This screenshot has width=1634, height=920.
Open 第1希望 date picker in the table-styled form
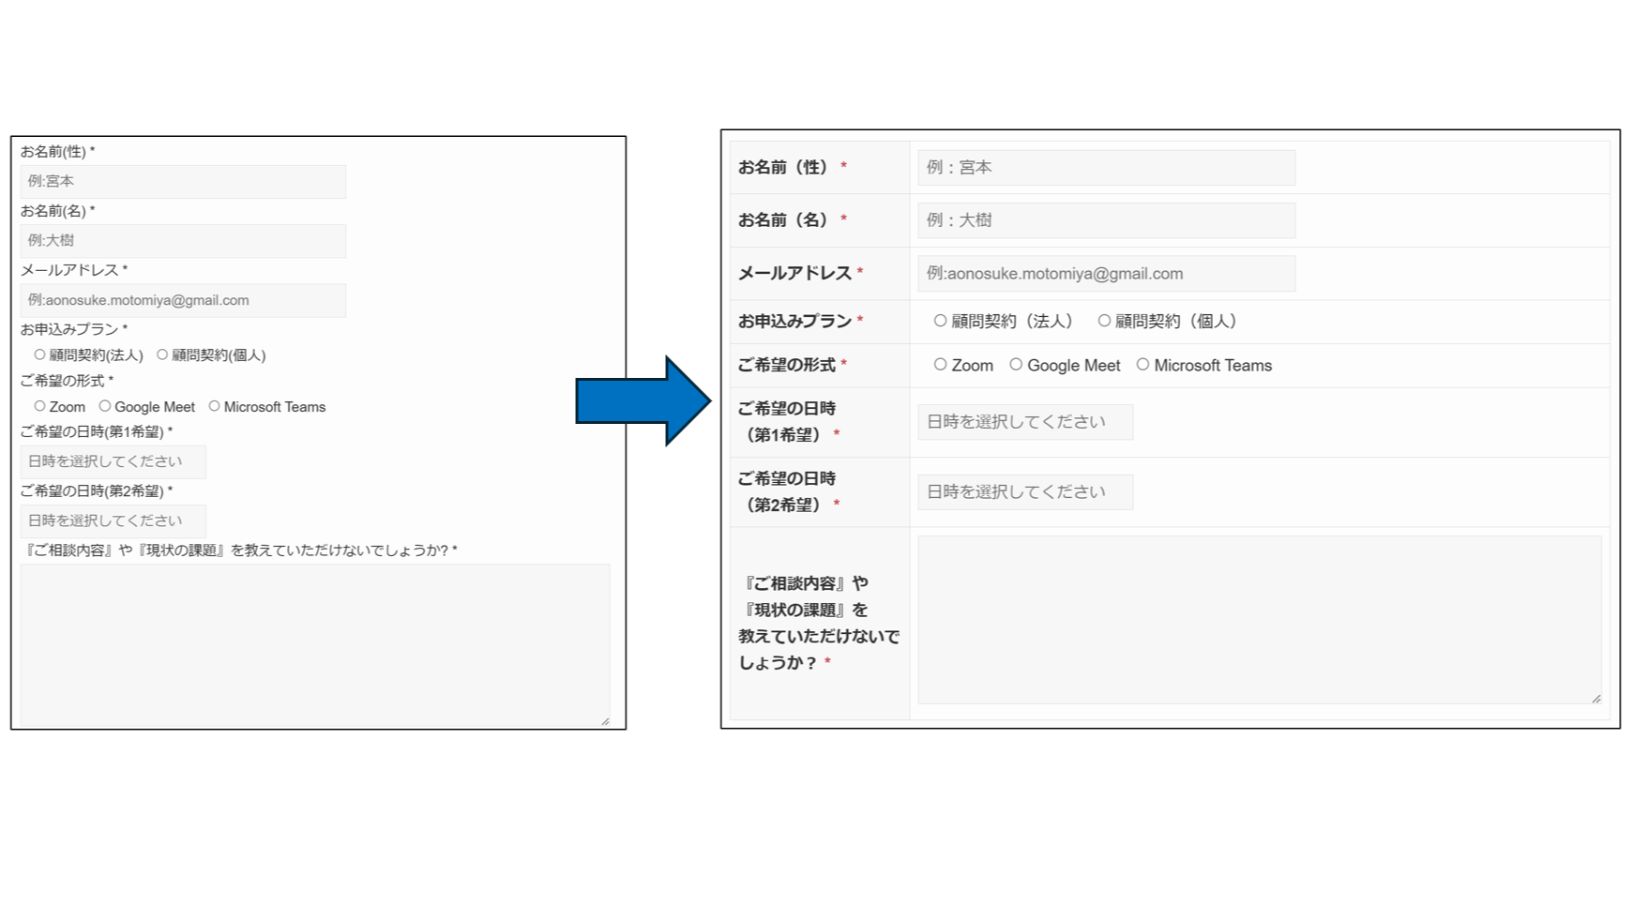[x=1024, y=422]
